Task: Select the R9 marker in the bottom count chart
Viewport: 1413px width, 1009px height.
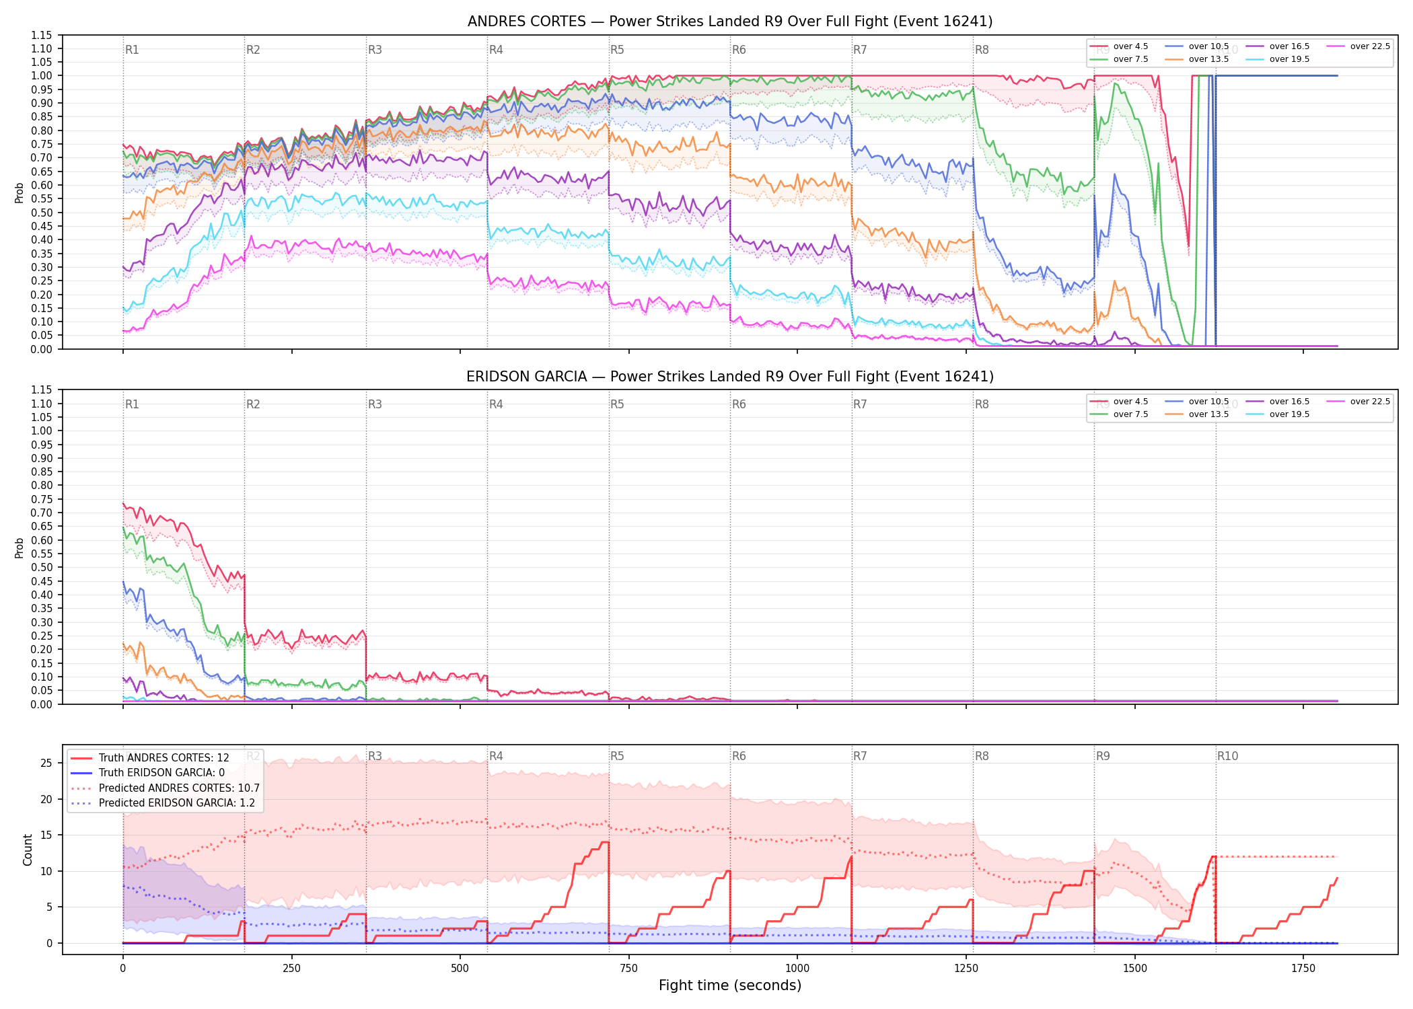Action: (1103, 756)
